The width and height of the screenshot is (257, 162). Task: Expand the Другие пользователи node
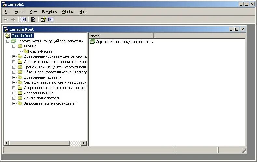pos(14,98)
